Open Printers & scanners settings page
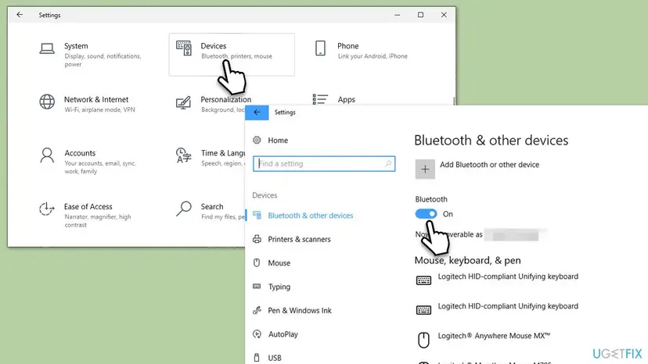 (299, 239)
